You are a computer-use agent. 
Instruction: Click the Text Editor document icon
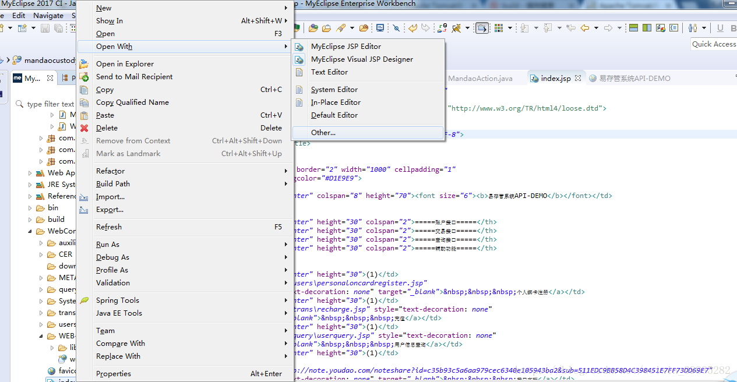(299, 72)
